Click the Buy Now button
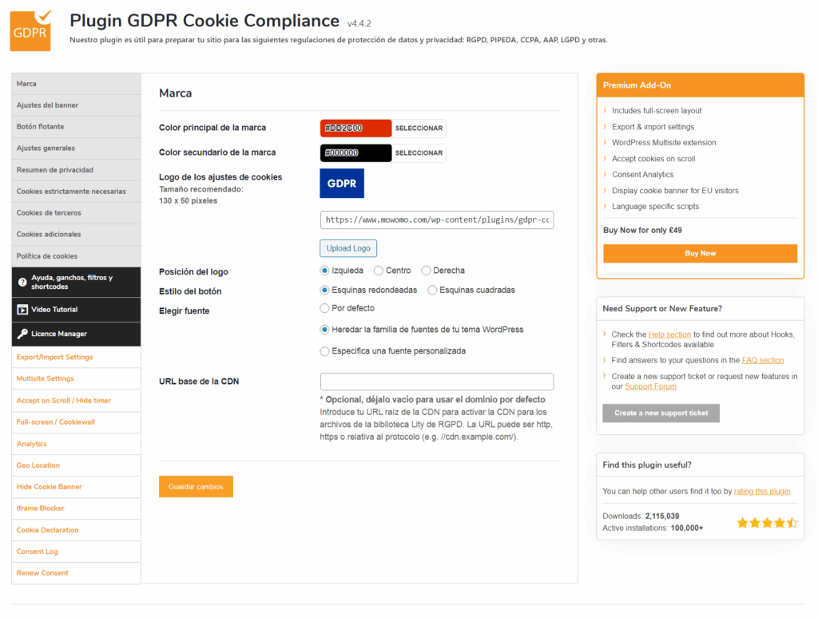This screenshot has height=621, width=818. click(700, 253)
